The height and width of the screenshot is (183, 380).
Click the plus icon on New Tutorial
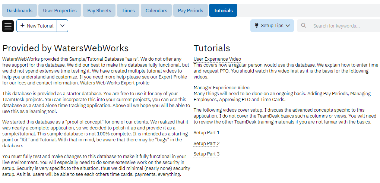click(x=22, y=26)
